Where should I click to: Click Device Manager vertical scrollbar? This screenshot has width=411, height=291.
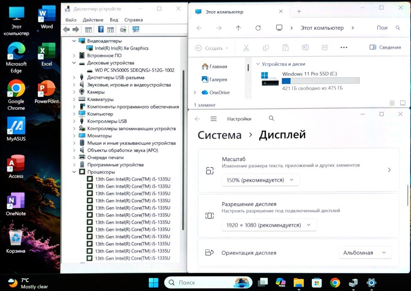183,149
